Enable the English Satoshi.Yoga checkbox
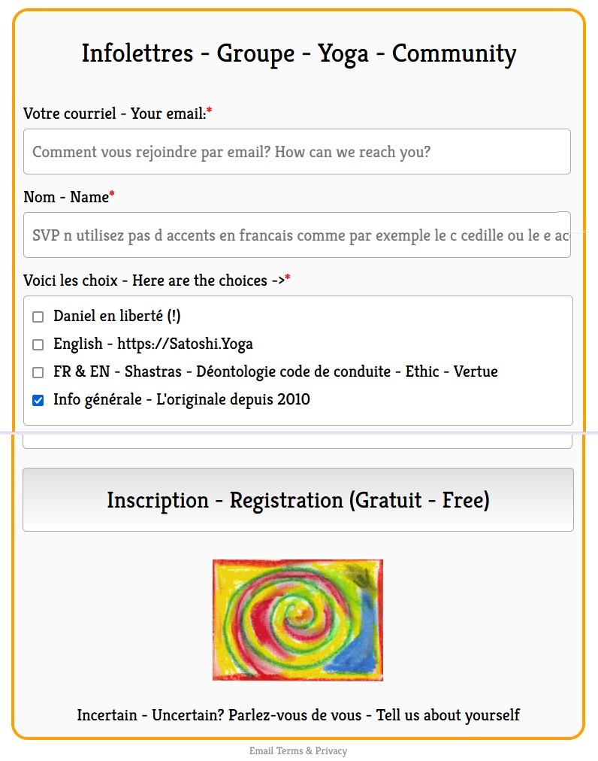The height and width of the screenshot is (761, 598). 38,344
